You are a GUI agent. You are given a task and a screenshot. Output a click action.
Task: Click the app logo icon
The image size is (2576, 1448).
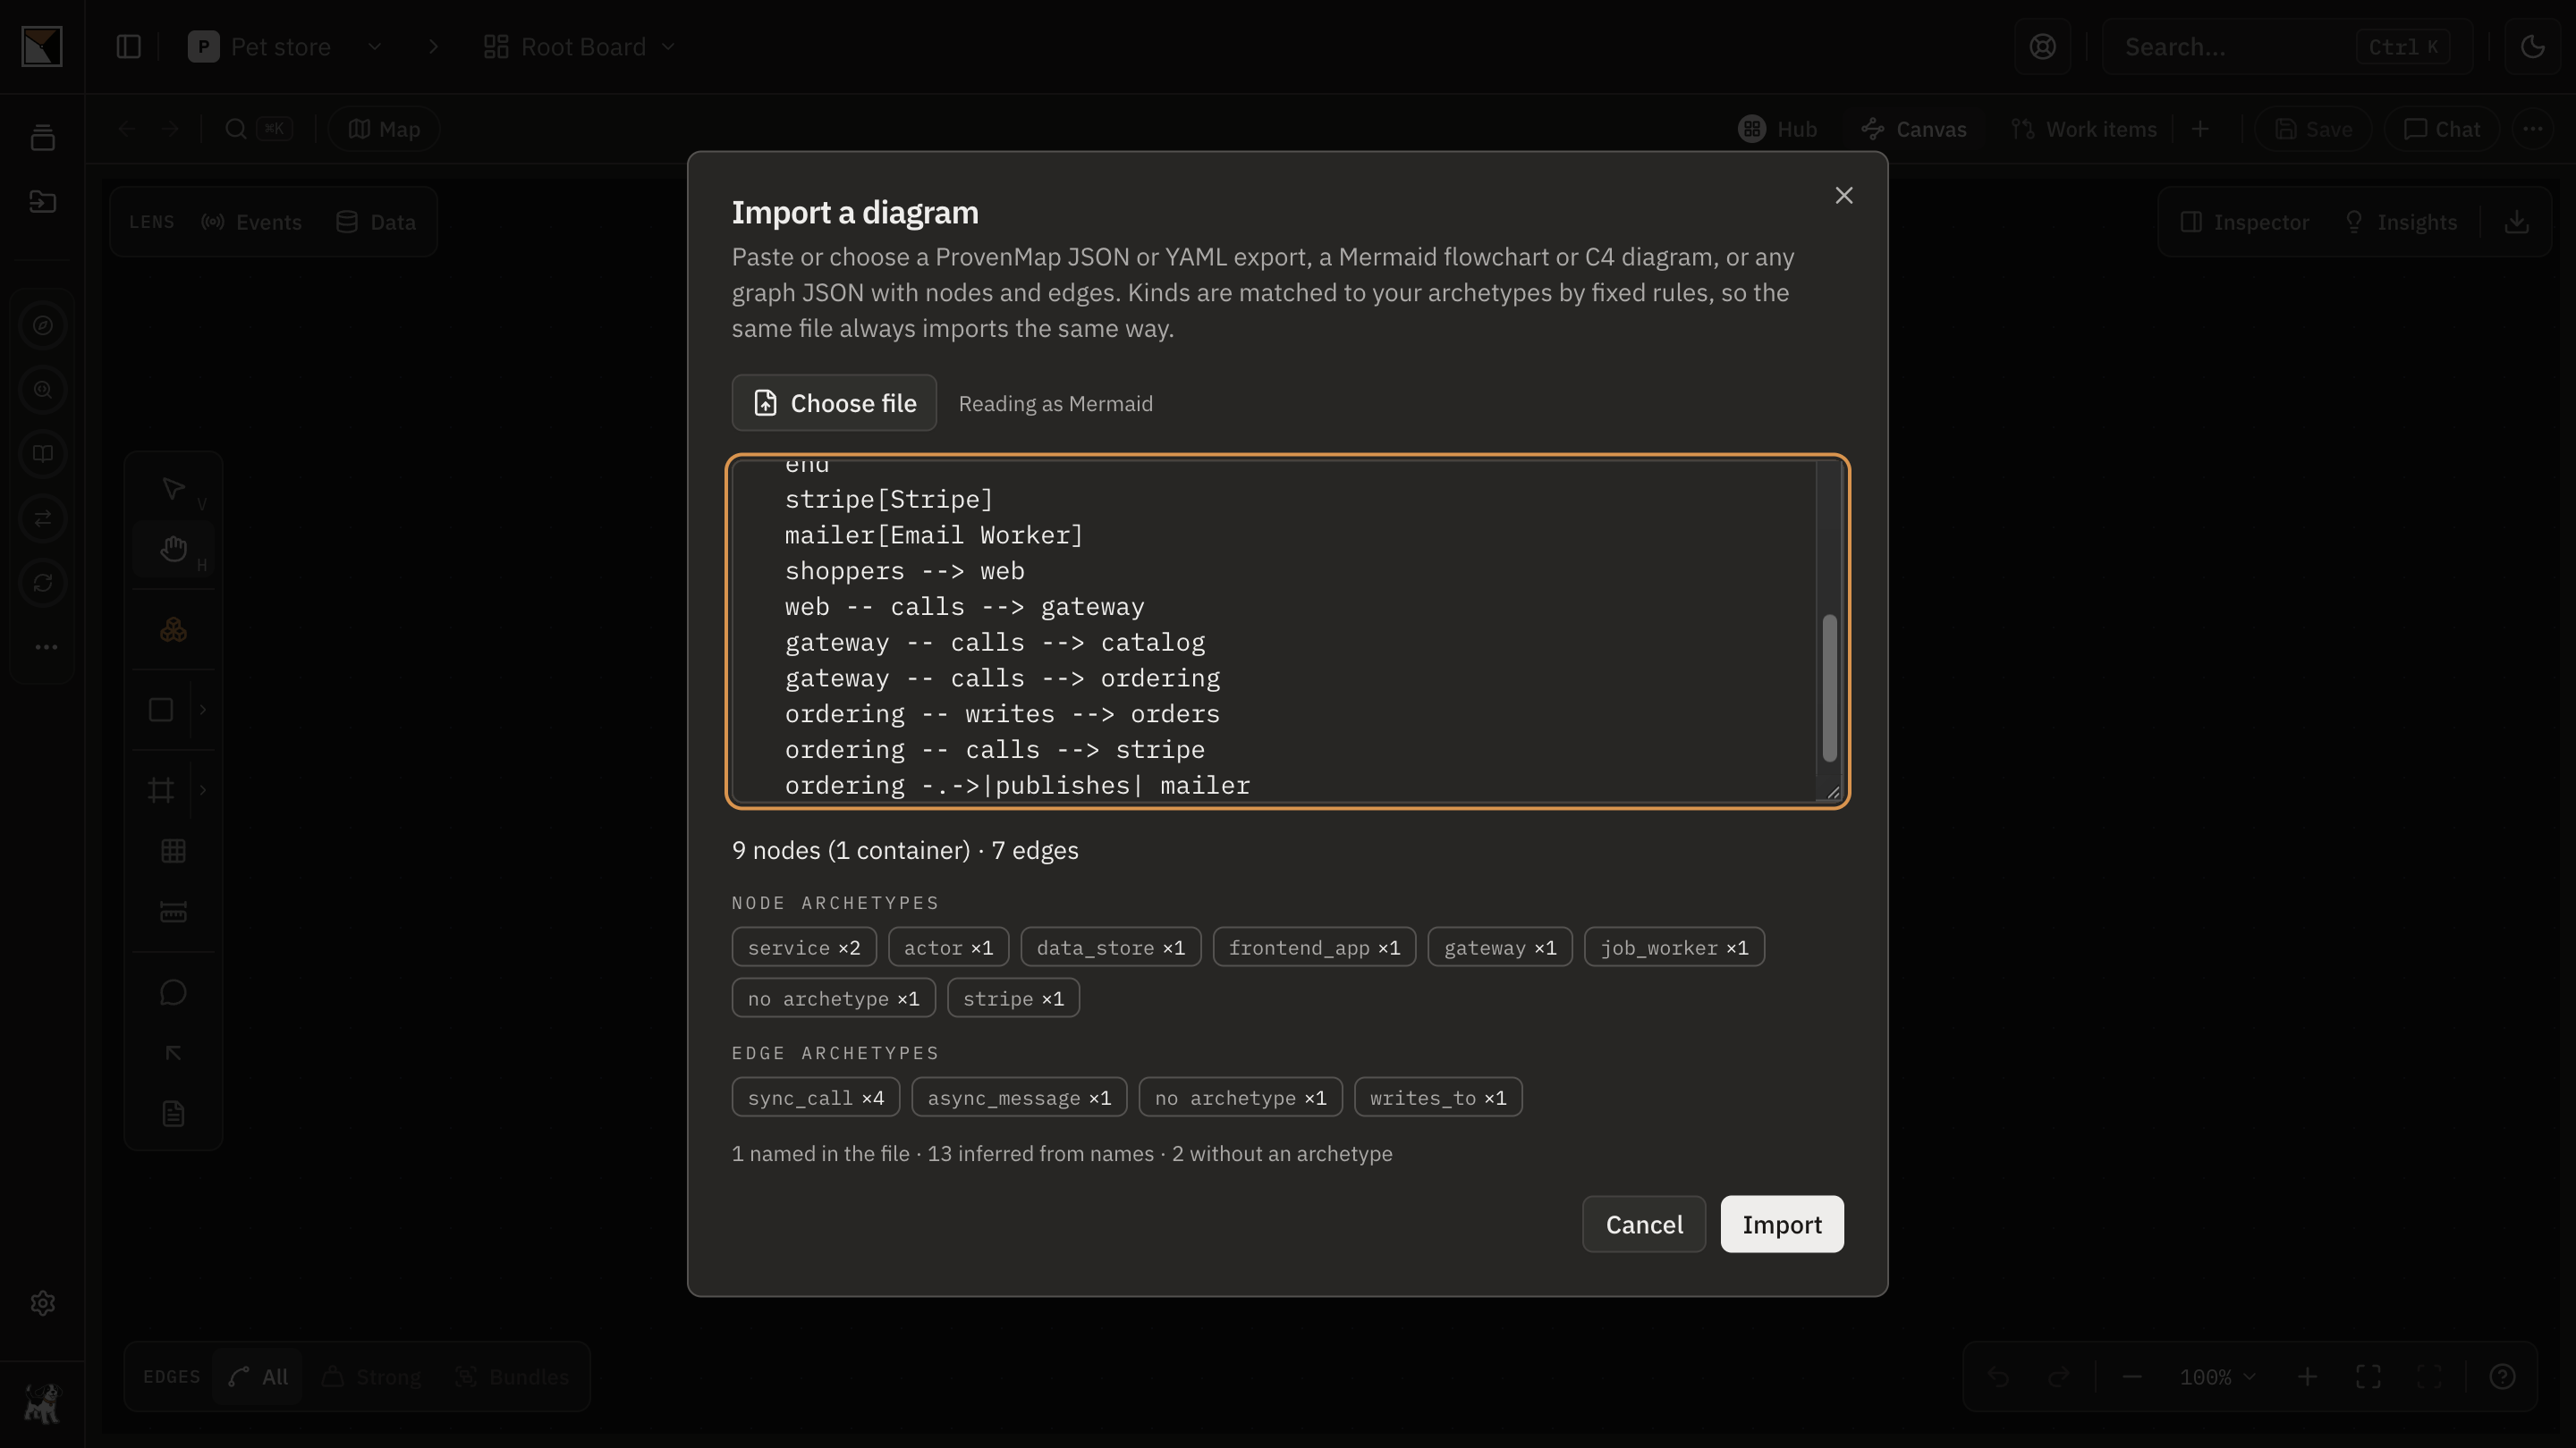pos(42,47)
